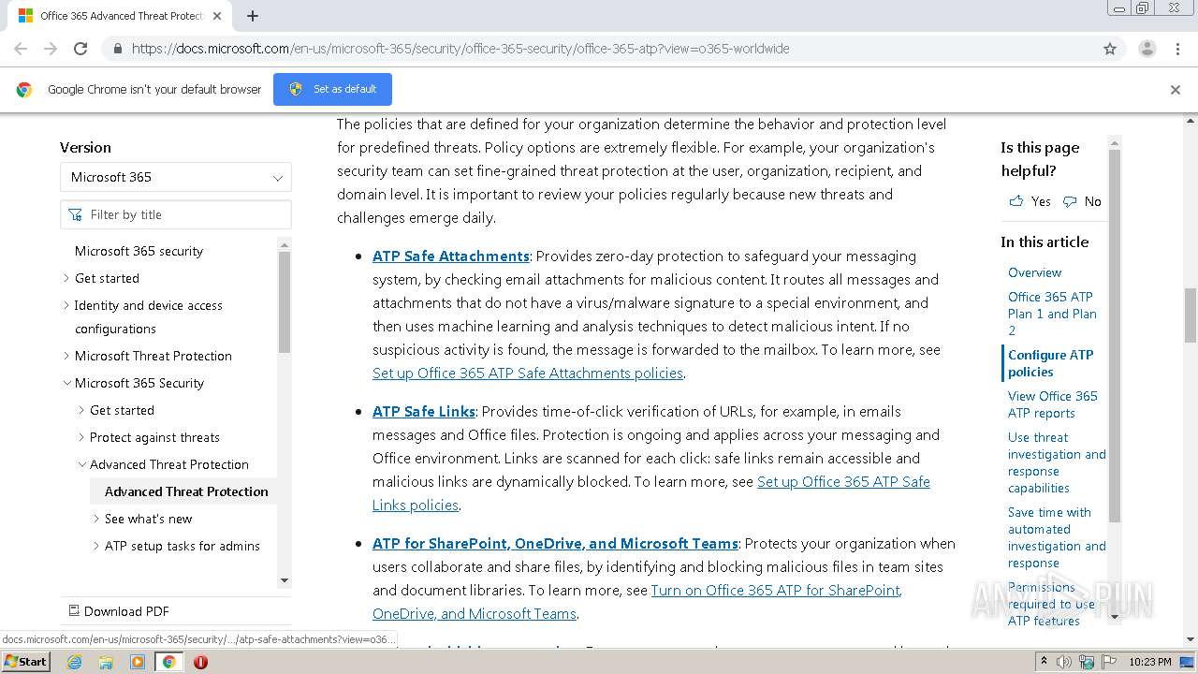The image size is (1198, 674).
Task: Click the Filter by title field
Action: coord(176,214)
